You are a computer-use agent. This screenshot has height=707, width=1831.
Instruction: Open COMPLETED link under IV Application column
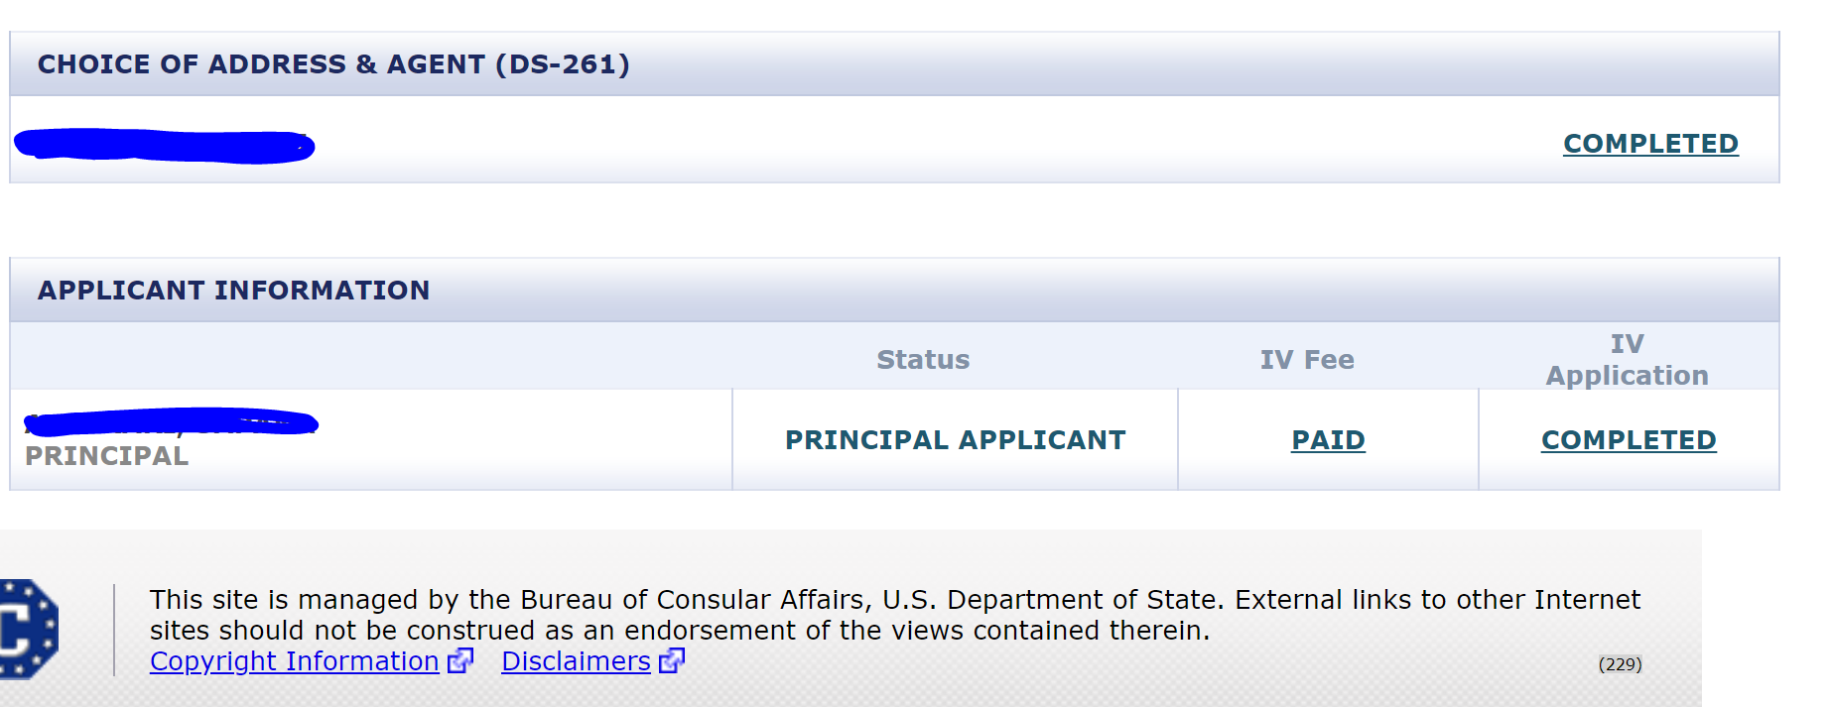tap(1629, 440)
